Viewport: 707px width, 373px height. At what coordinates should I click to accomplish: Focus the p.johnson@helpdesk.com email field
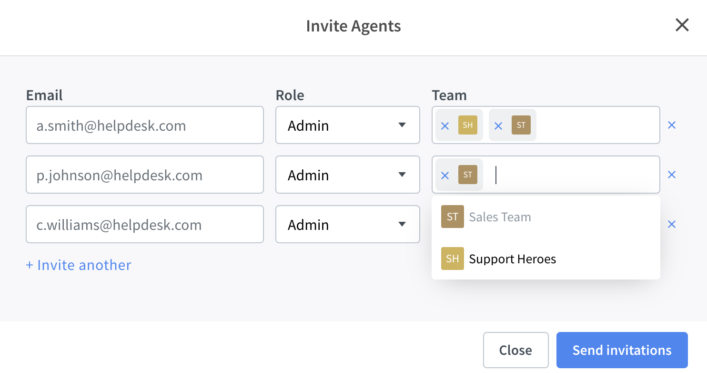[x=145, y=175]
